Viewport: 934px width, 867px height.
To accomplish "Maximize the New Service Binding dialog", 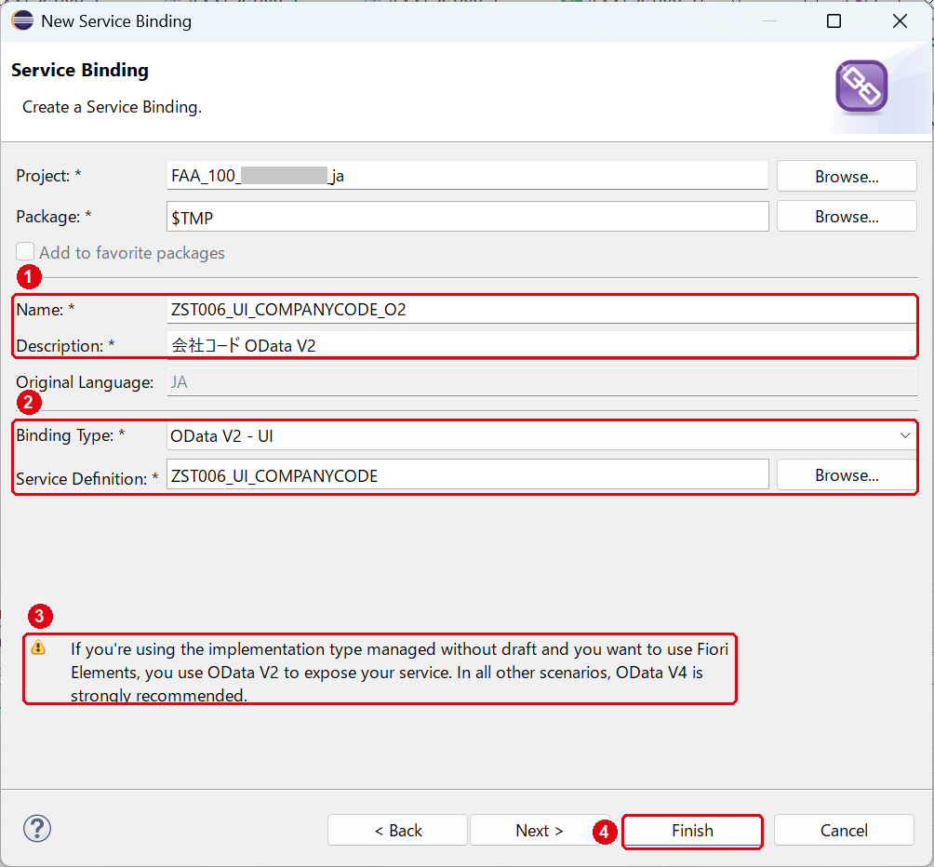I will pos(834,21).
